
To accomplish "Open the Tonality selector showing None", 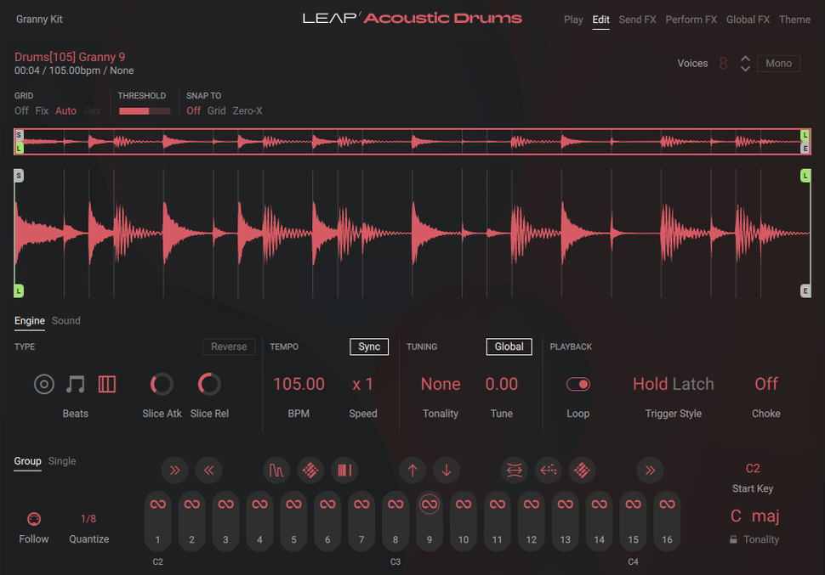I will [x=441, y=384].
